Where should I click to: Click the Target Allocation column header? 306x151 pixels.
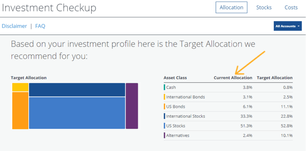(x=275, y=78)
